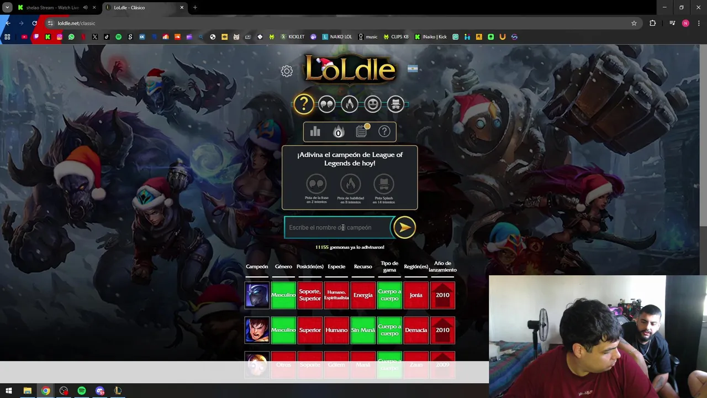Open Discord from taskbar
707x398 pixels.
click(x=100, y=391)
